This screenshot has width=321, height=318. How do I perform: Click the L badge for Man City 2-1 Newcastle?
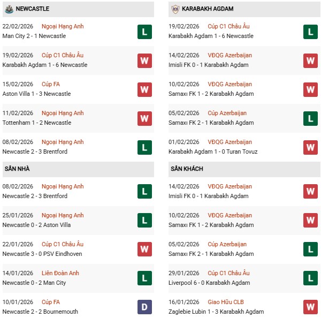coord(144,32)
